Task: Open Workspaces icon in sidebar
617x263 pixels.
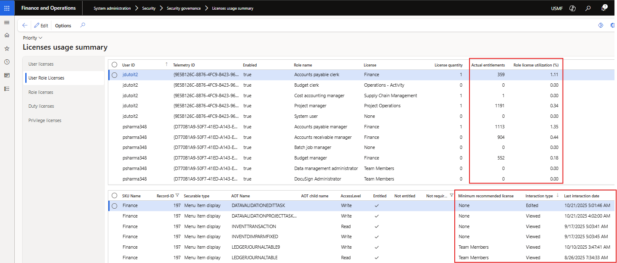Action: (x=7, y=75)
